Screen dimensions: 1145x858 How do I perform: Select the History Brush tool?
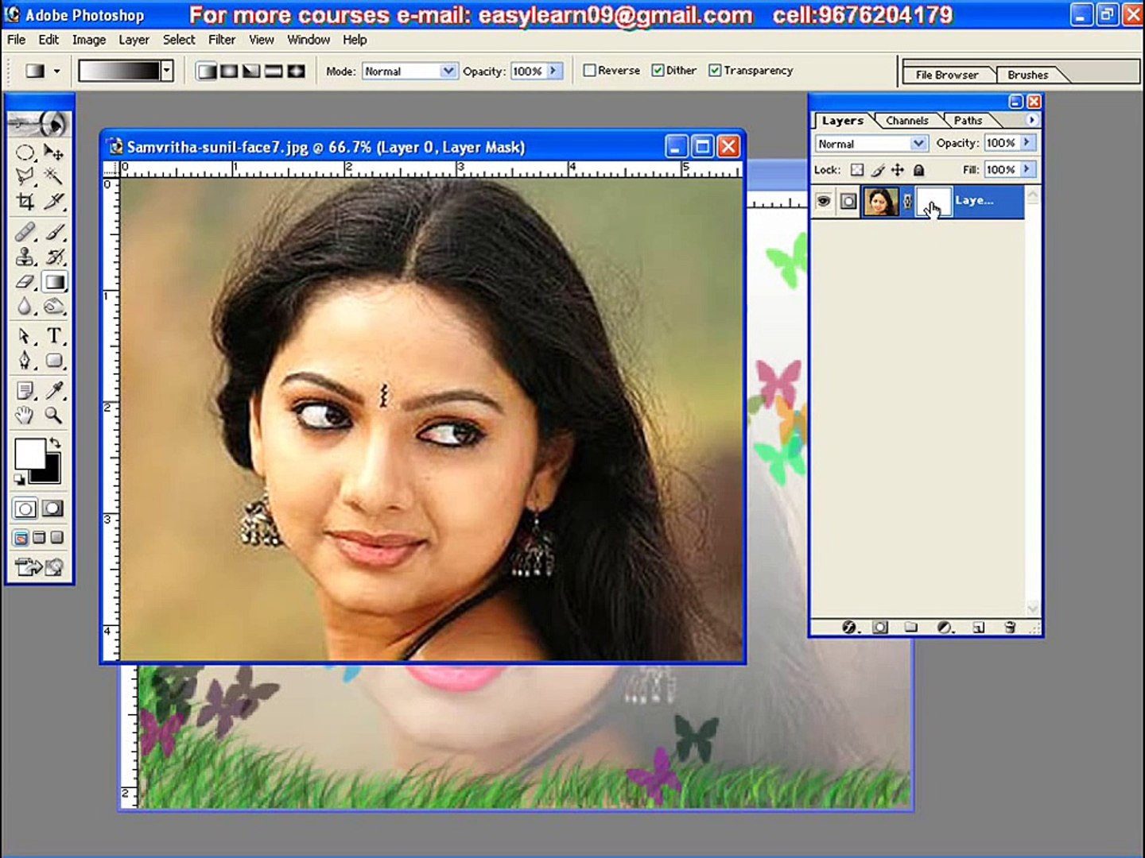point(54,257)
